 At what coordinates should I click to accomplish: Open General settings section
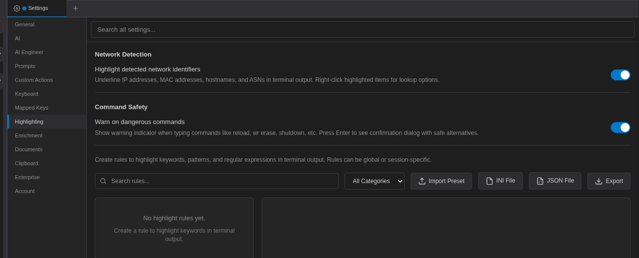click(x=47, y=24)
